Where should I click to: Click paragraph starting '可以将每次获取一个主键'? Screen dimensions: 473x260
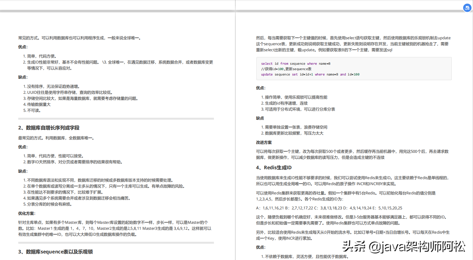352,154
